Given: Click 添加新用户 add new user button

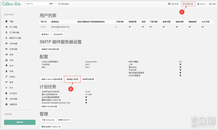Looking at the screenshot, I should coord(58,34).
